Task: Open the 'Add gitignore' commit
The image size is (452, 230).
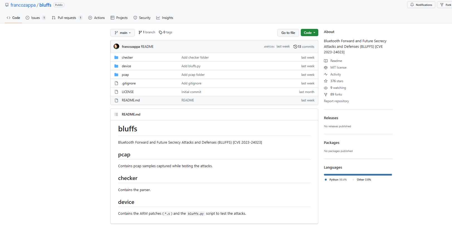Action: (x=191, y=83)
